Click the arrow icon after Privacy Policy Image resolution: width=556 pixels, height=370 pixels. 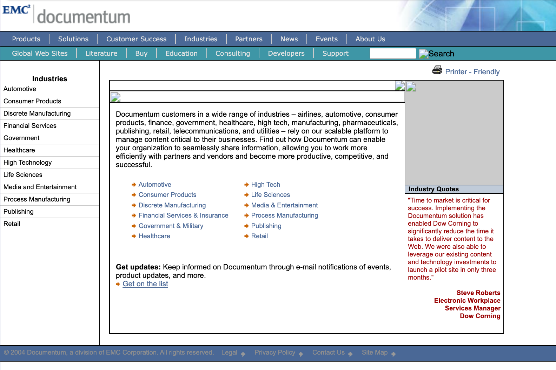pos(301,354)
